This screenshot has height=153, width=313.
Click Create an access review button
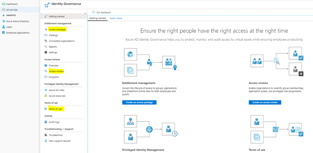coord(265,102)
